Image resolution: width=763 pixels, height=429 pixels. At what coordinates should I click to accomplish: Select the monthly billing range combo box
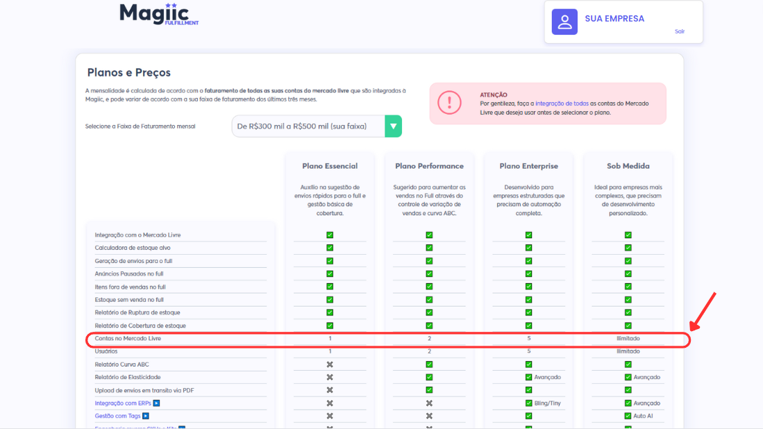coord(317,126)
